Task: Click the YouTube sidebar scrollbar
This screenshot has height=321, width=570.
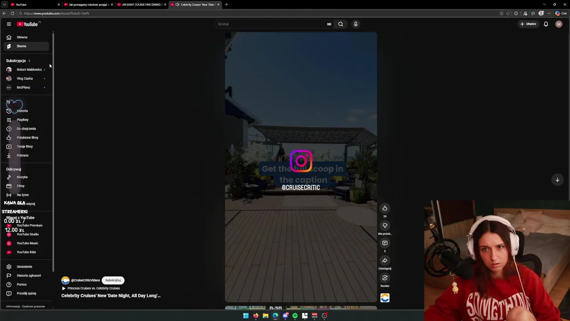Action: click(53, 152)
